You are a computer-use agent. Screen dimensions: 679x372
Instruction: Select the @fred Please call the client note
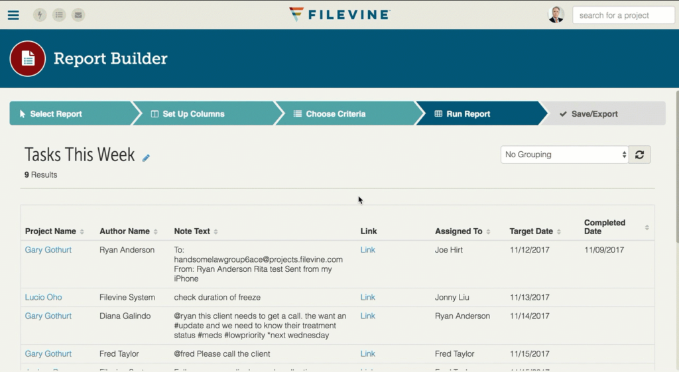[222, 354]
